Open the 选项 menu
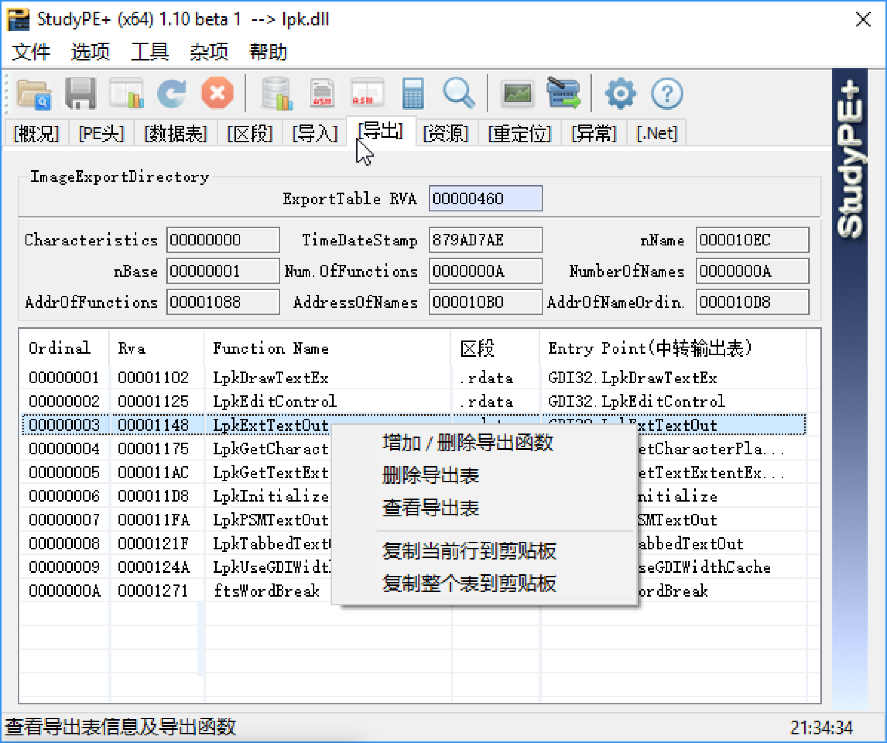 [91, 52]
